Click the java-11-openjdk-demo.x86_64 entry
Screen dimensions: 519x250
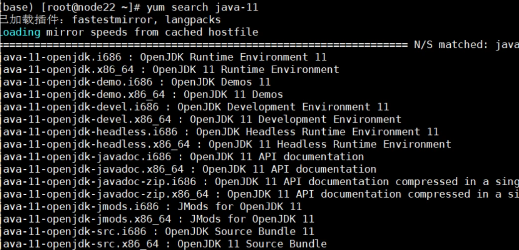(82, 95)
